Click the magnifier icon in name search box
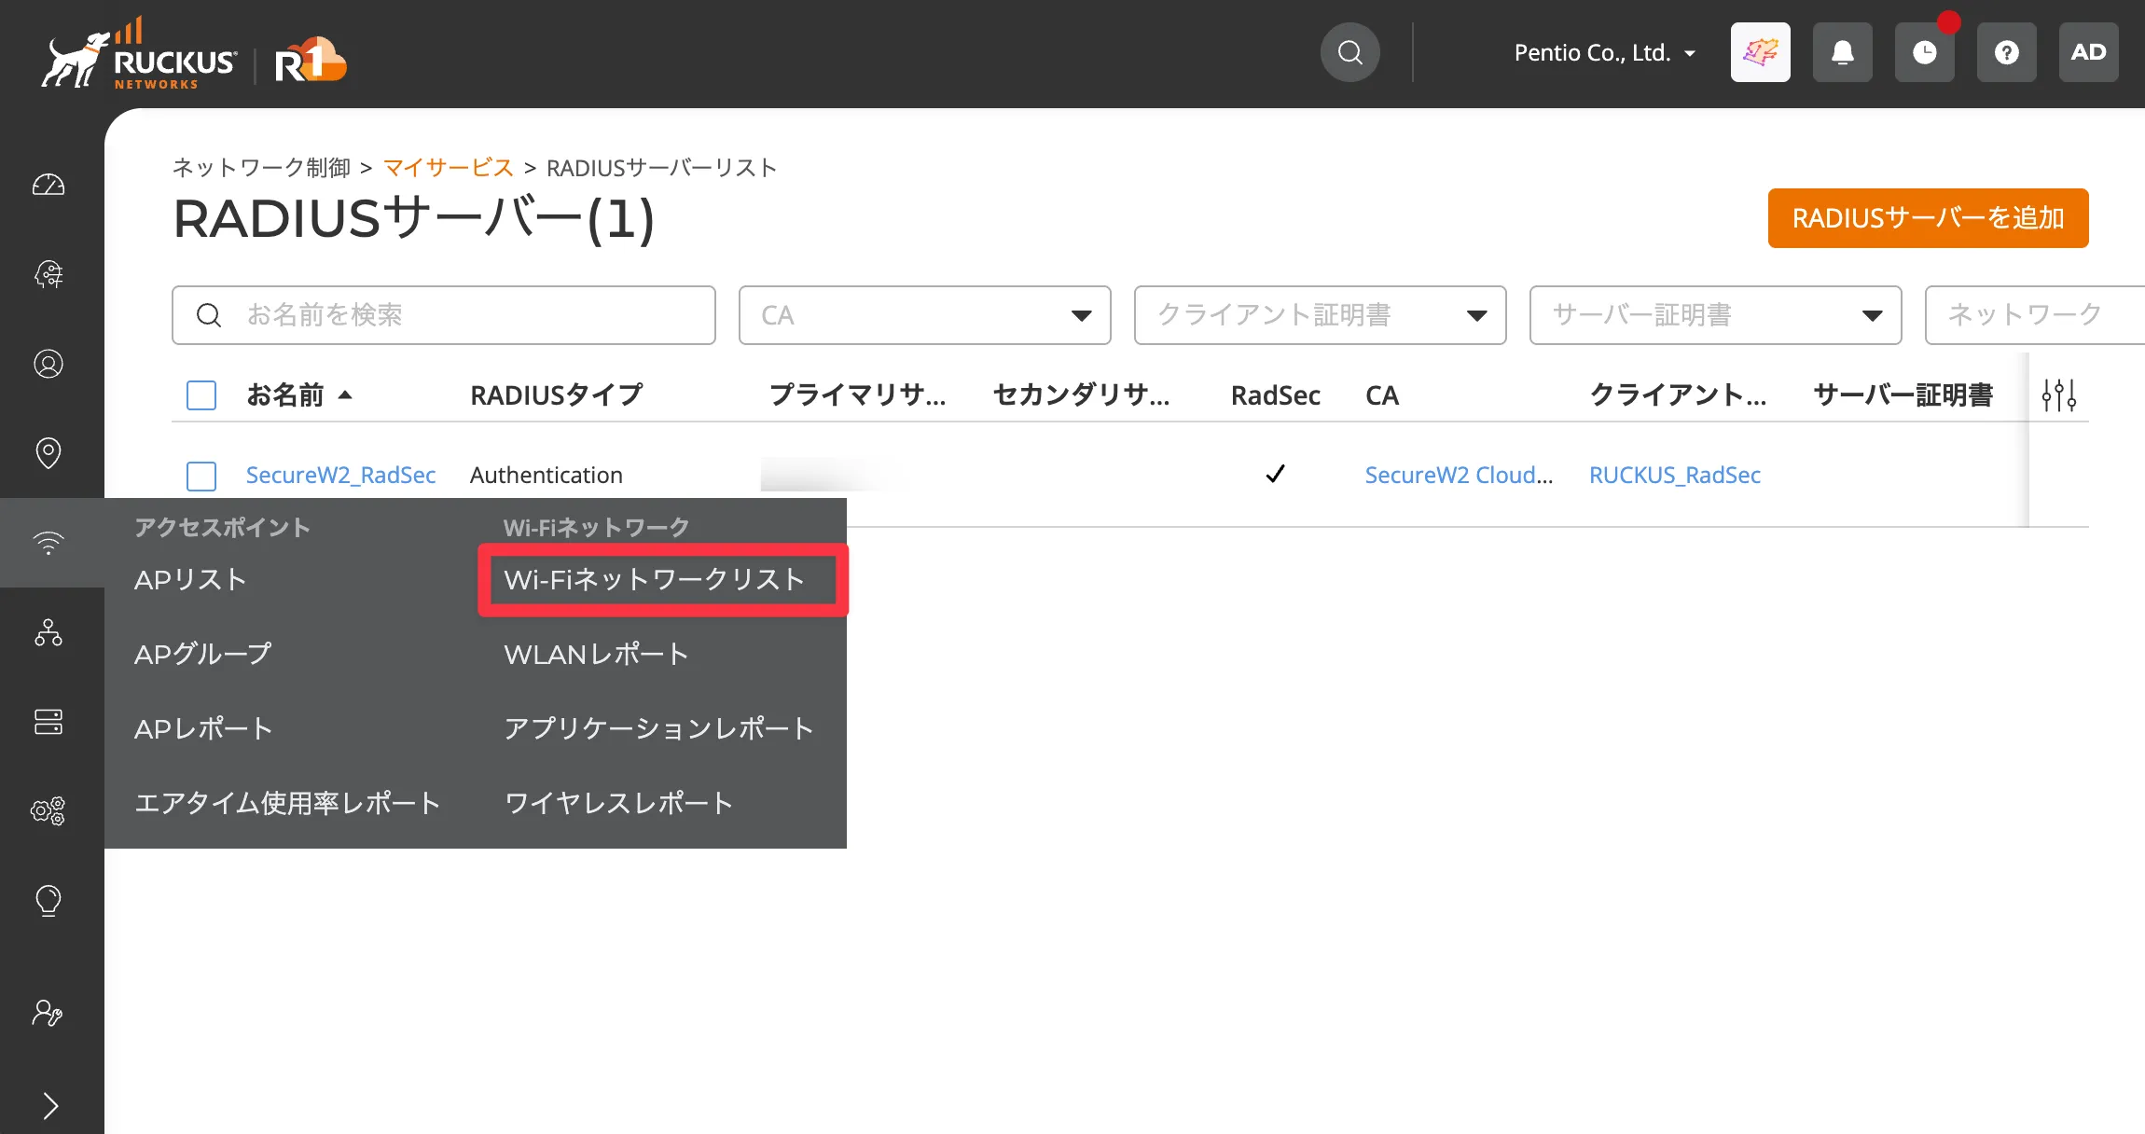2145x1134 pixels. pos(209,315)
